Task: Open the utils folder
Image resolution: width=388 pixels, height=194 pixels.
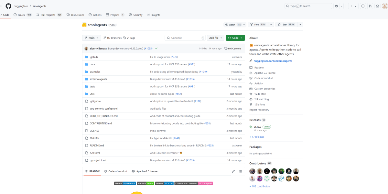Action: point(92,94)
